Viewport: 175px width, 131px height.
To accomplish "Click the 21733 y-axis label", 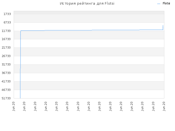I will pyautogui.click(x=6, y=47).
